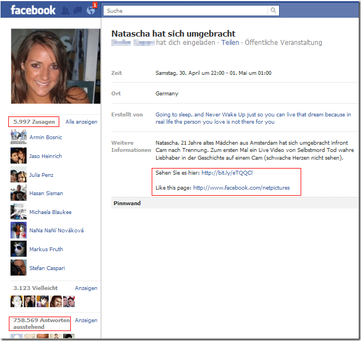Open Michaela Blaukee's profile
Screen dimensions: 361x341
click(x=50, y=212)
